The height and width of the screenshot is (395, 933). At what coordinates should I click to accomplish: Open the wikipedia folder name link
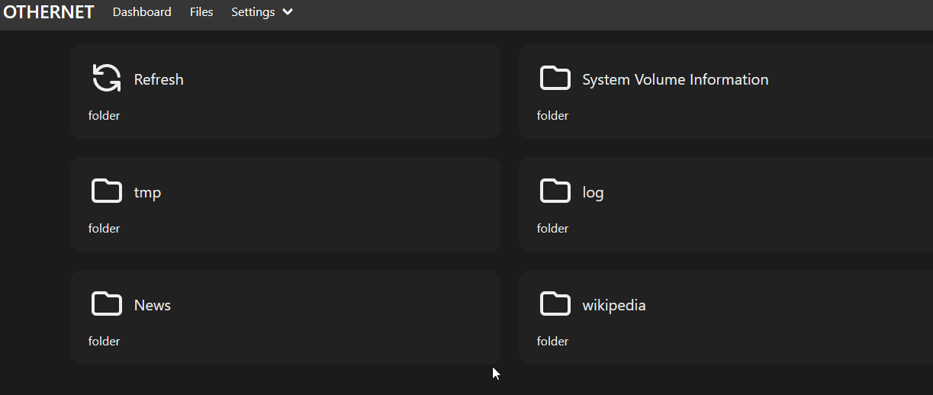click(x=614, y=305)
